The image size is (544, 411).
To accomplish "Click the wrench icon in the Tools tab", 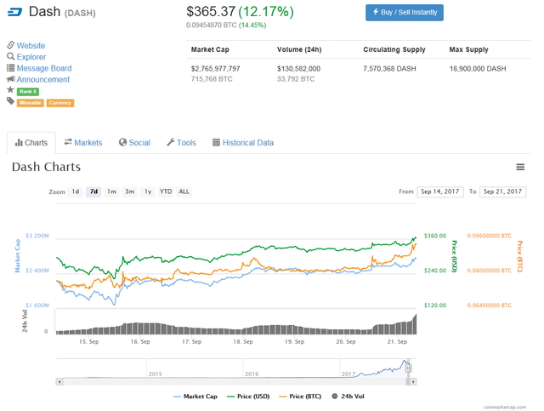I will pos(171,142).
